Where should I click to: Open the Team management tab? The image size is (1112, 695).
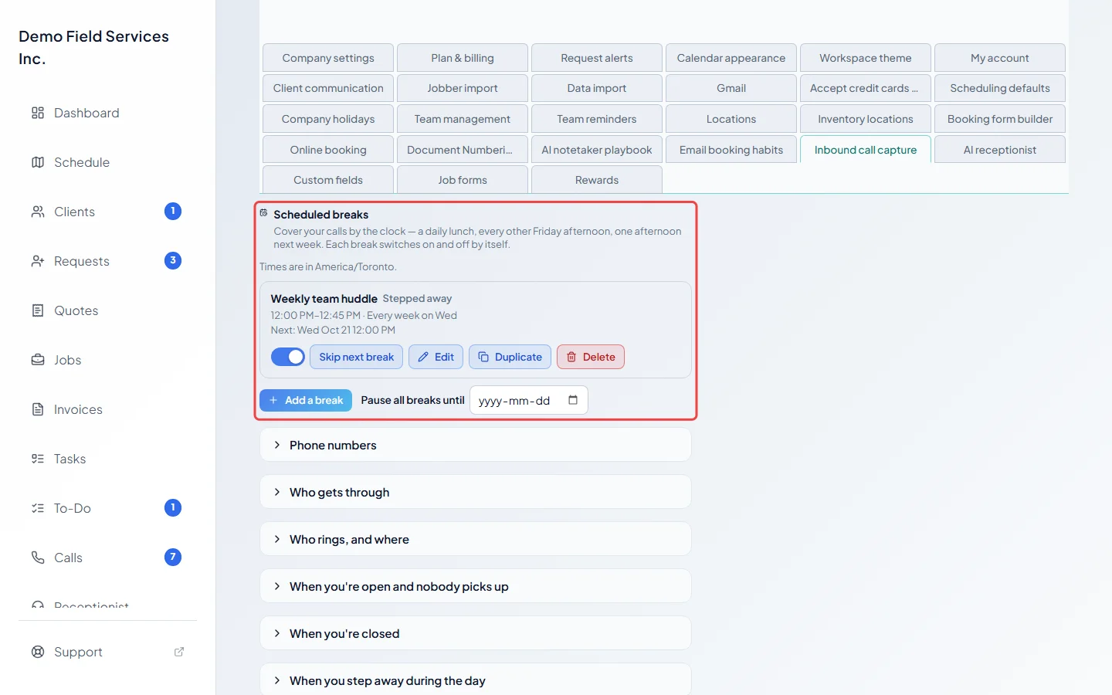463,119
